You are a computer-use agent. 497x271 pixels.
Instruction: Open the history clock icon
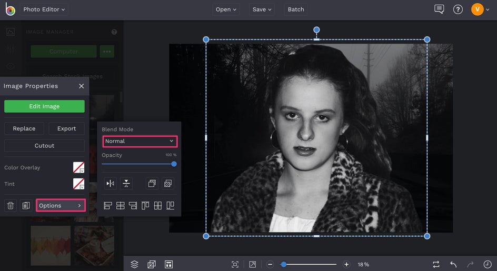(487, 264)
